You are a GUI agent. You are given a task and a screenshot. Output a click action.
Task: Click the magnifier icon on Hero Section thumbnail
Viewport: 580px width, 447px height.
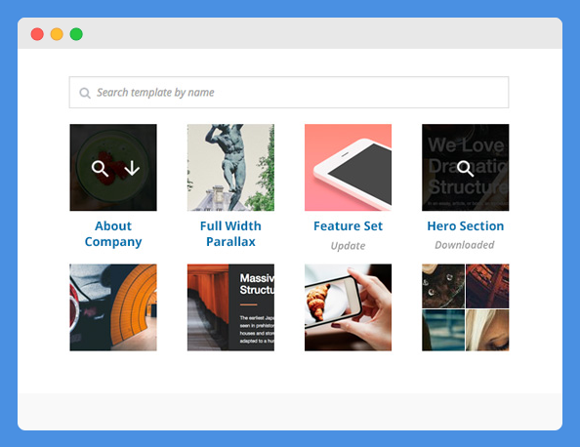pos(465,169)
